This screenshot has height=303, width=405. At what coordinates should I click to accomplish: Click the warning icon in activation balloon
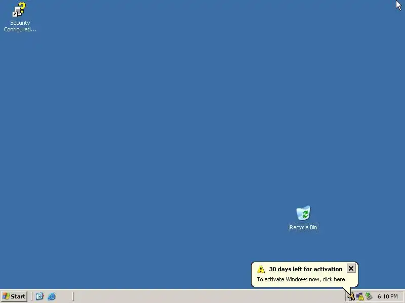click(261, 269)
